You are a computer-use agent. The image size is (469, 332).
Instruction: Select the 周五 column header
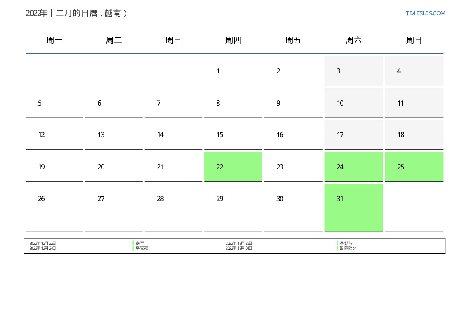pos(293,40)
